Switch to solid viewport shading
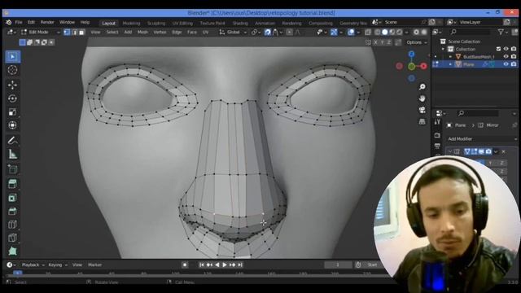This screenshot has width=521, height=293. (385, 33)
